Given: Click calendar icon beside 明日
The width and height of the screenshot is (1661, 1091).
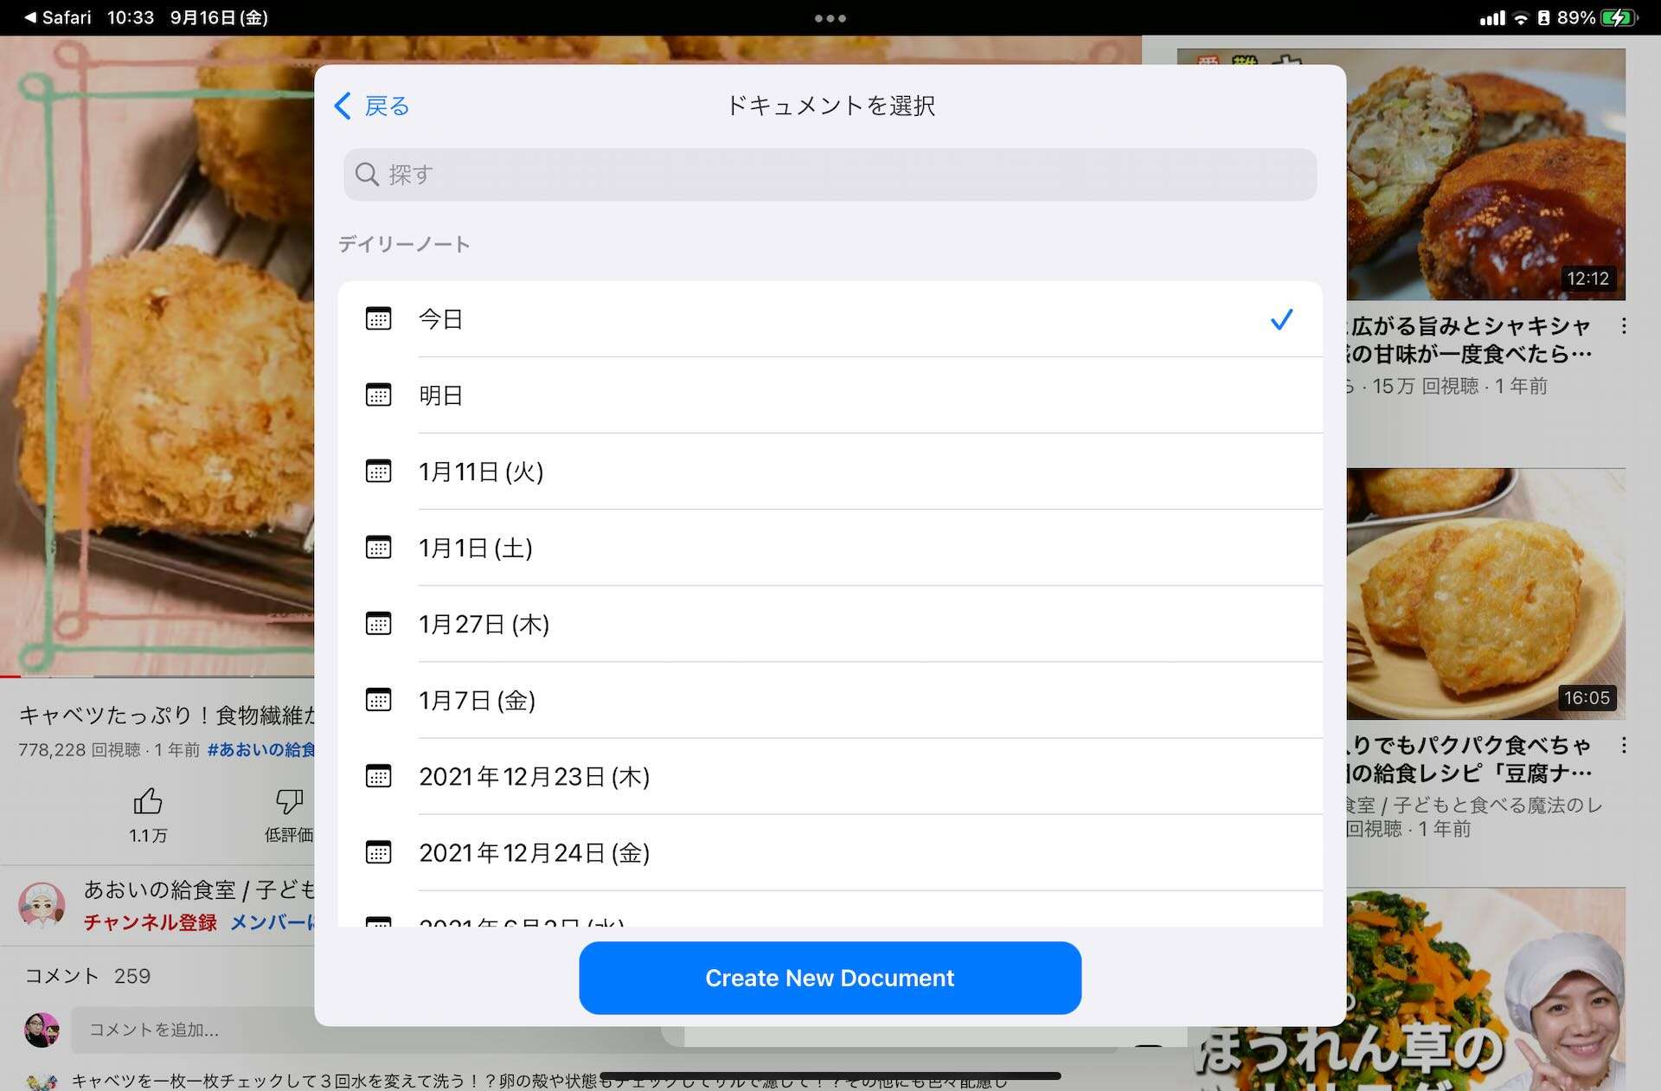Looking at the screenshot, I should tap(378, 395).
